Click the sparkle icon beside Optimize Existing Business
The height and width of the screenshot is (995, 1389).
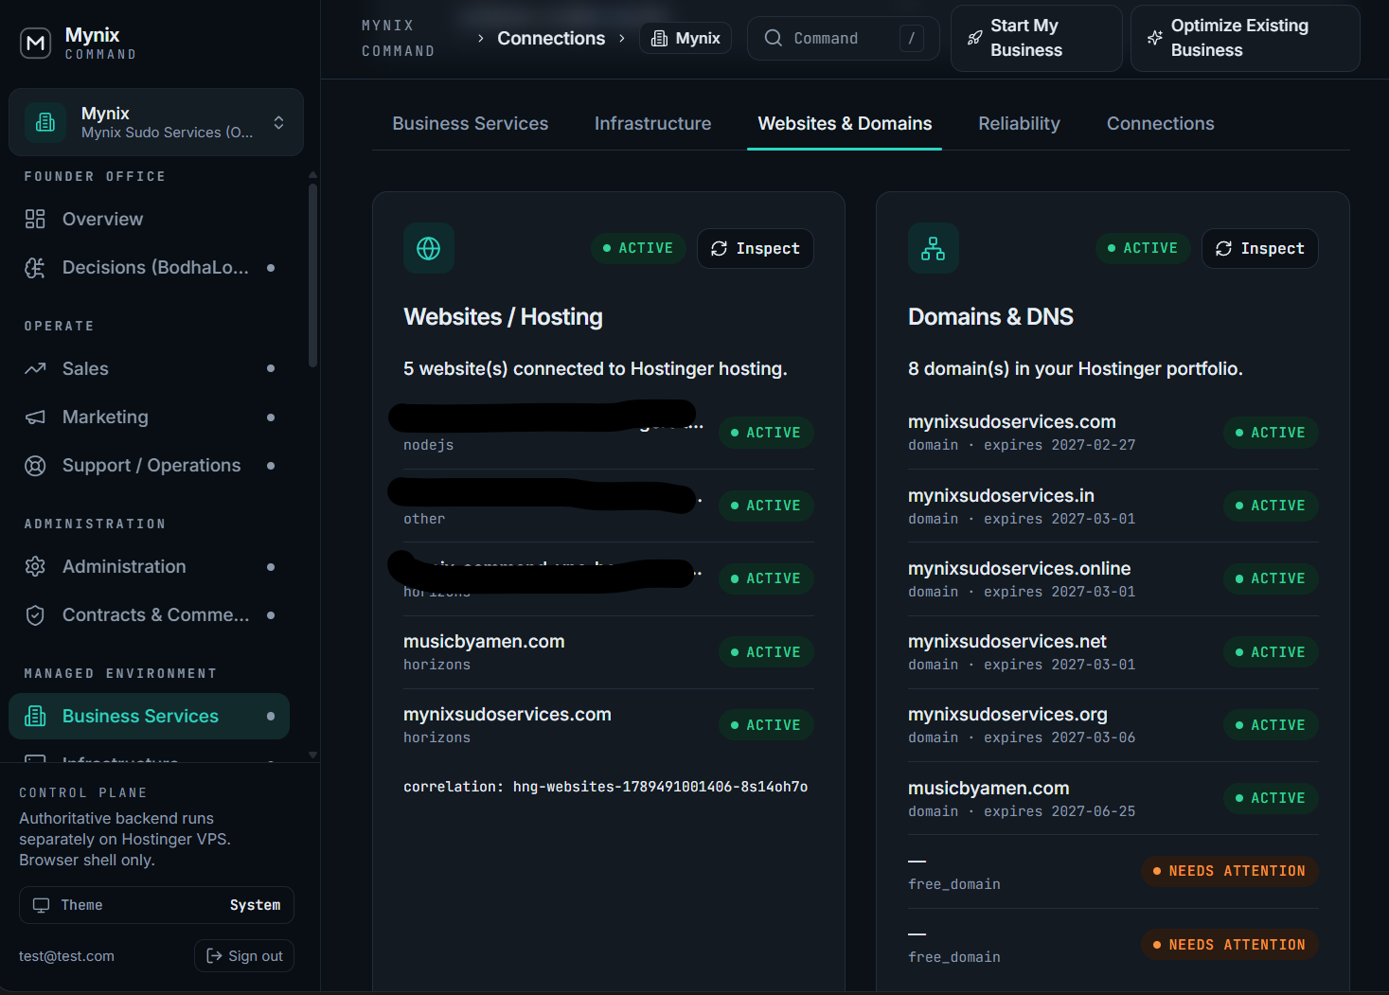(x=1155, y=38)
